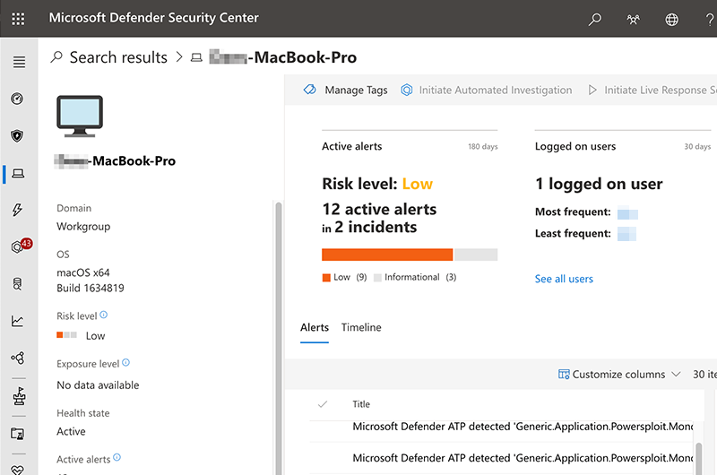This screenshot has width=717, height=475.
Task: Open the help question mark icon
Action: coord(710,19)
